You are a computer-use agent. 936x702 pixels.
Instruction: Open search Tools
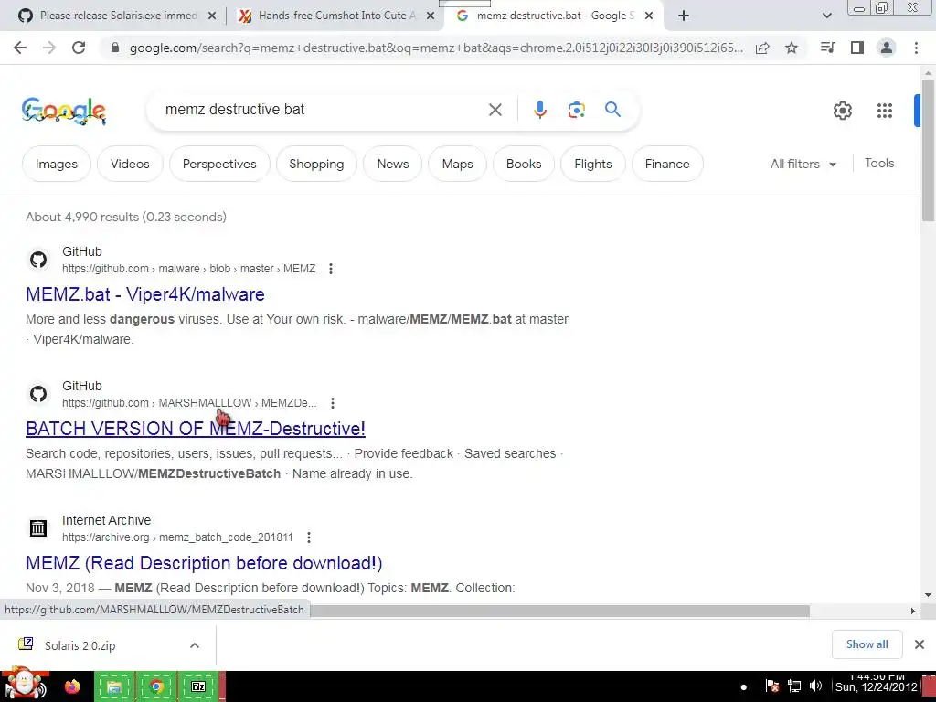tap(879, 163)
